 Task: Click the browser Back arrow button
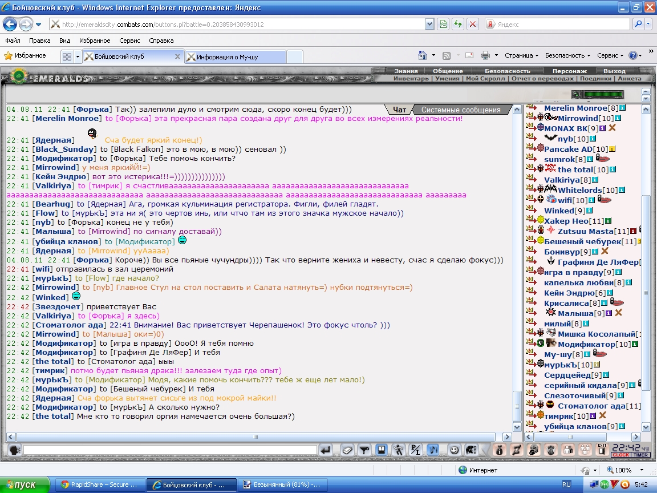coord(10,25)
